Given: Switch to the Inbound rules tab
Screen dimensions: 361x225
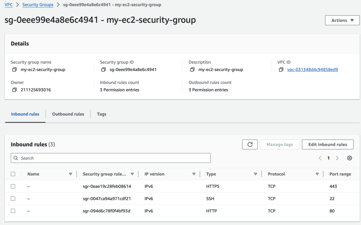Looking at the screenshot, I should [25, 114].
